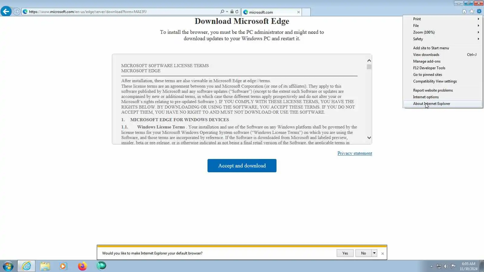Screen dimensions: 484x272
Task: Close the microsoft.com tab
Action: click(x=298, y=12)
